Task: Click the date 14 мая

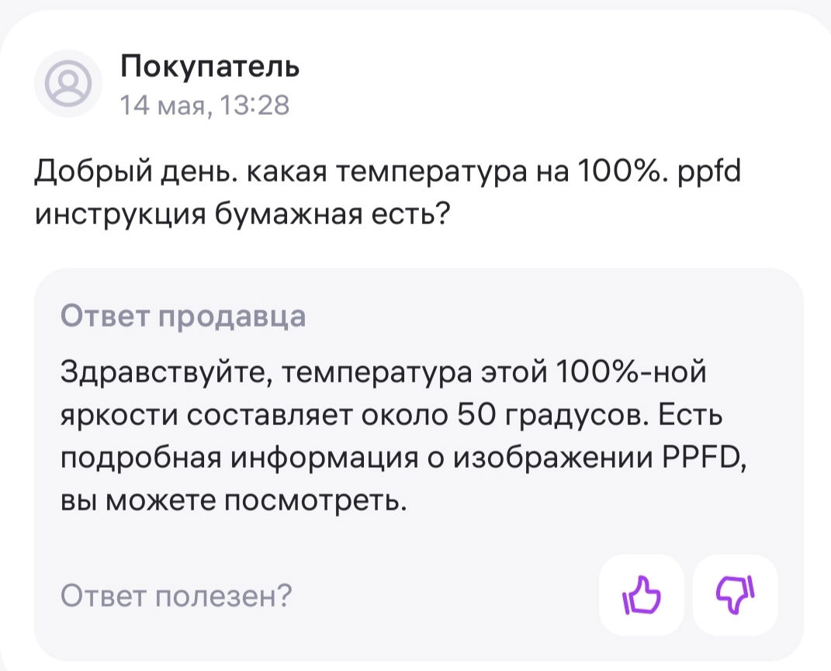Action: tap(164, 105)
